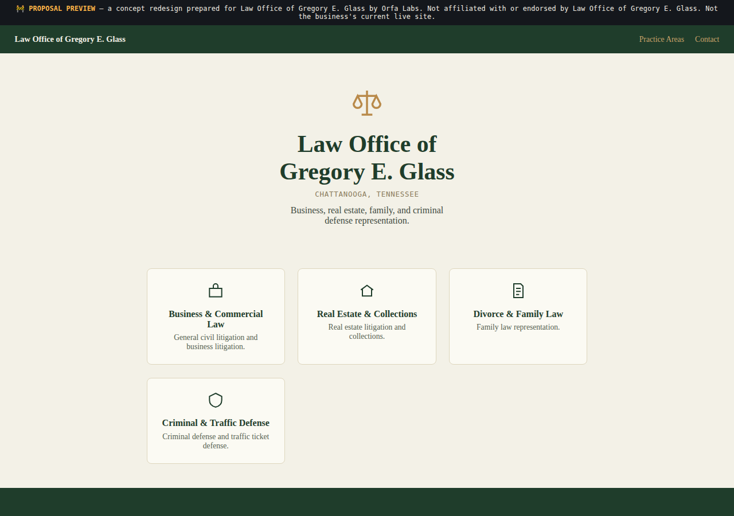
Task: Click the PROPOSAL PREVIEW label in the banner
Action: [62, 9]
